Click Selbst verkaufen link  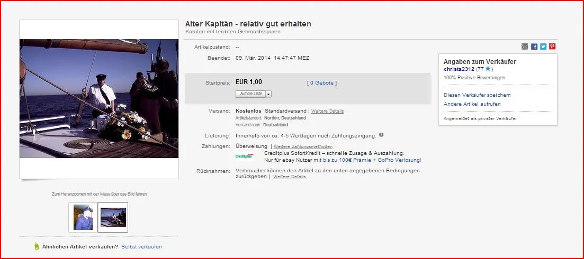[x=141, y=247]
